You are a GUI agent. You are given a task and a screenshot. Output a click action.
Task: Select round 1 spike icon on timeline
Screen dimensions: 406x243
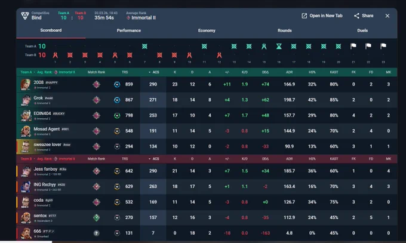click(x=55, y=55)
